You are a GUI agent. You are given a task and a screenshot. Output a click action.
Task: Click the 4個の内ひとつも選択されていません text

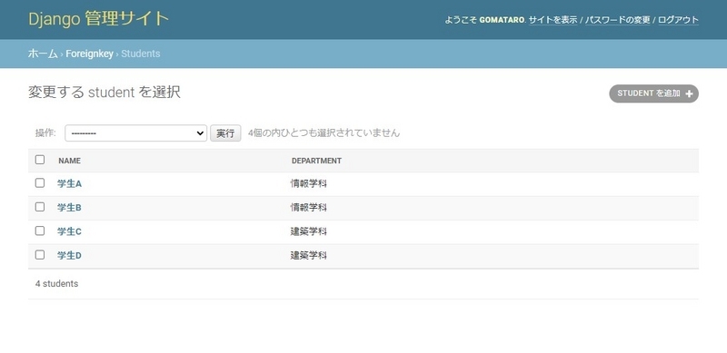point(324,133)
